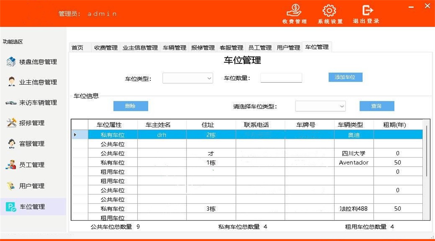Click the 报修管理 tools icon

(11, 123)
